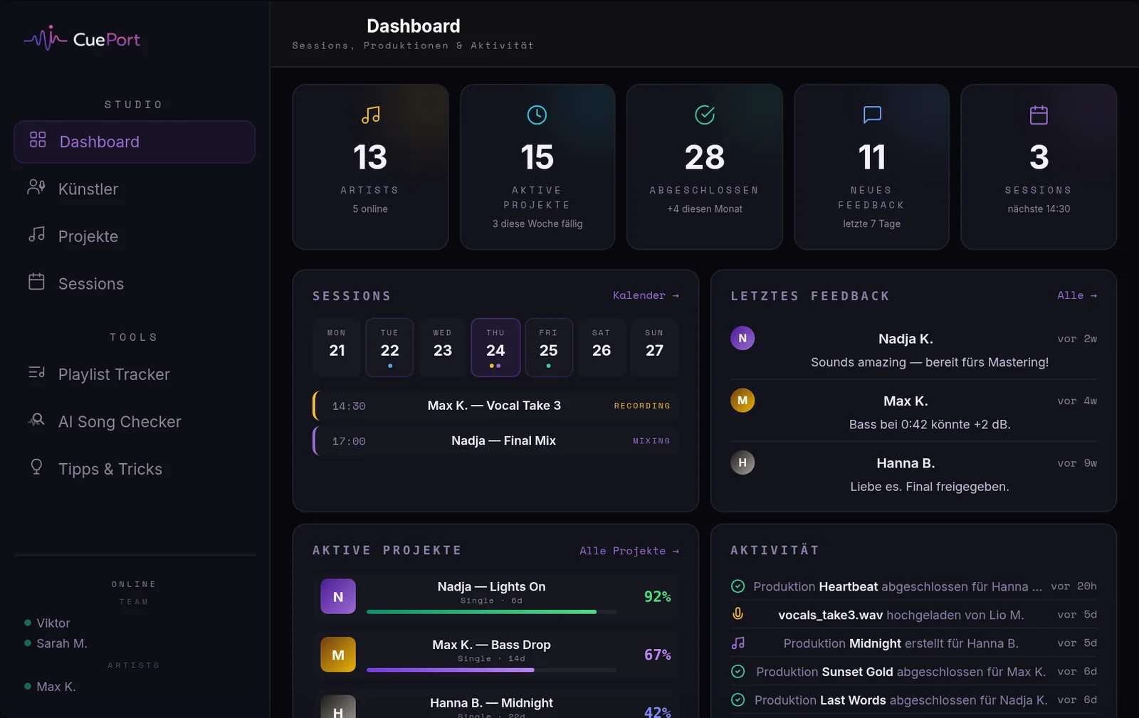The image size is (1139, 718).
Task: Open the 17:00 Nadja Final Mix session
Action: (x=495, y=440)
